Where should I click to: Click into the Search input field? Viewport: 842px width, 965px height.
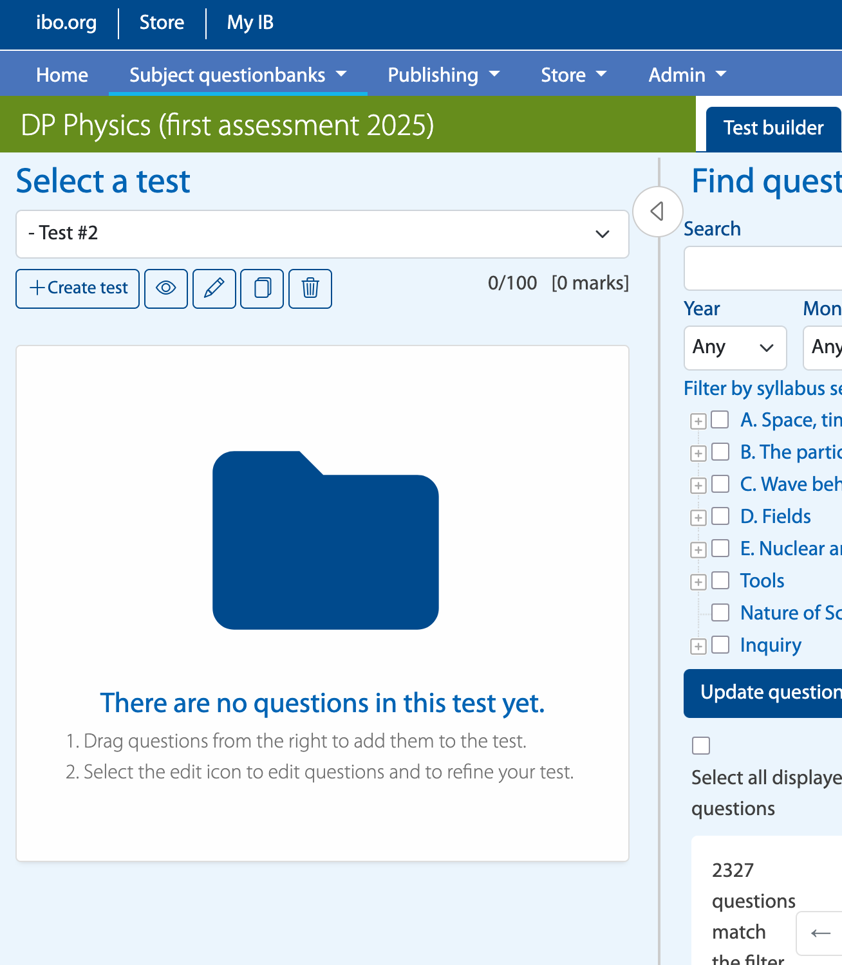click(x=763, y=268)
